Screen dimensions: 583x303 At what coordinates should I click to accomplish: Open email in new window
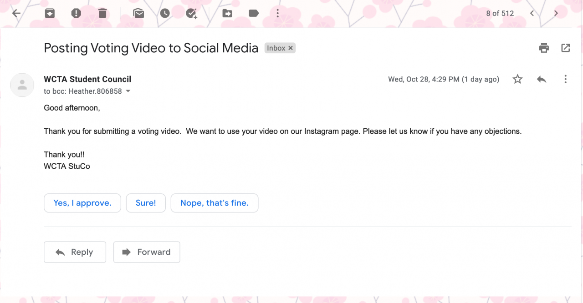click(566, 48)
